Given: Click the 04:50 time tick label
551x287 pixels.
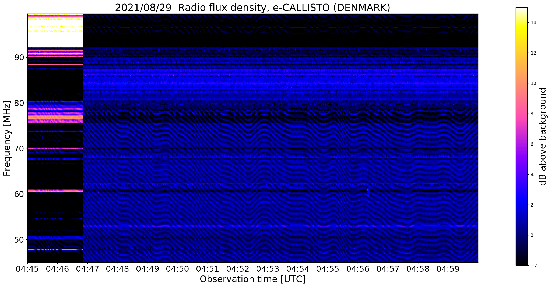Looking at the screenshot, I should click(x=177, y=269).
